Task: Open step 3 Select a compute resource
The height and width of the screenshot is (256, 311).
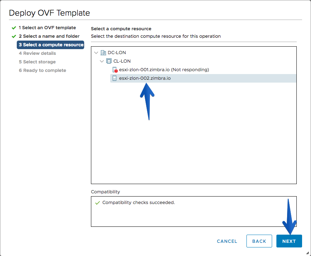Action: pyautogui.click(x=51, y=45)
